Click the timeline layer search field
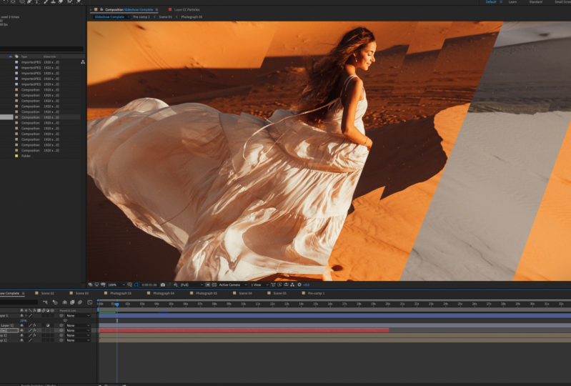 18,302
